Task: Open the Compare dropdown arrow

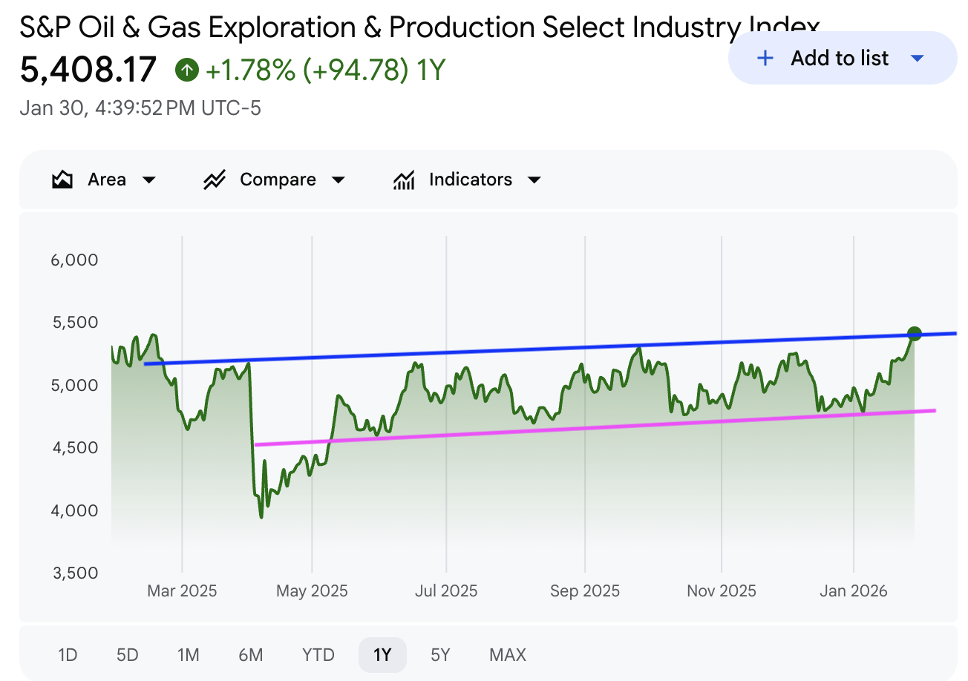Action: (338, 180)
